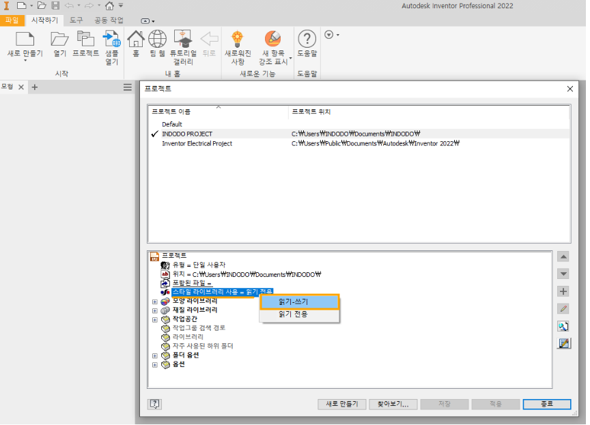Click the 열기 ribbon button
Image resolution: width=590 pixels, height=425 pixels.
59,44
